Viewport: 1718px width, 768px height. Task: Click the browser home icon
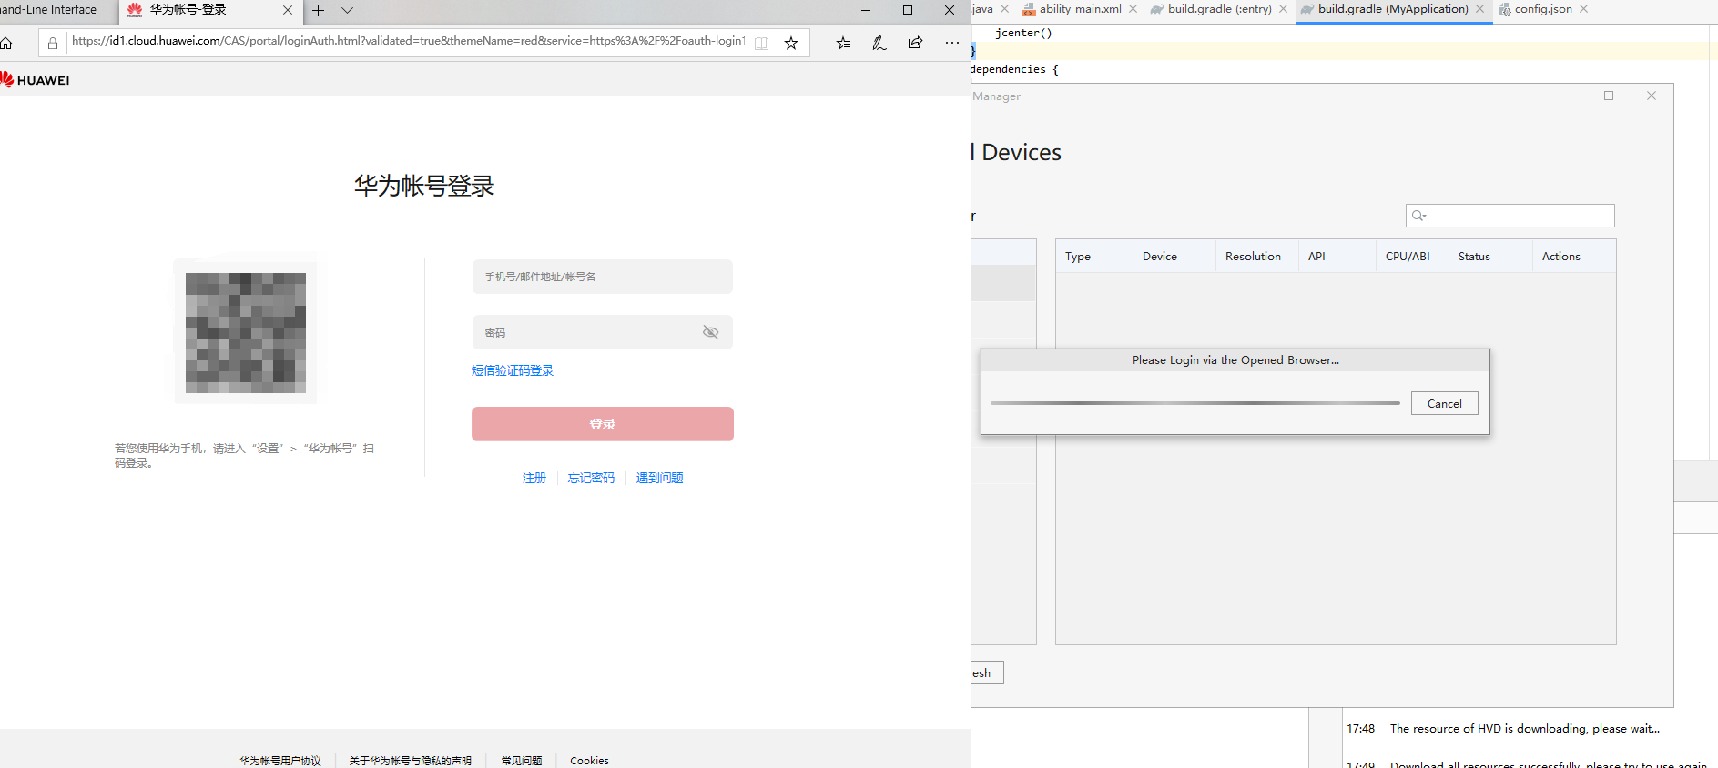(5, 43)
